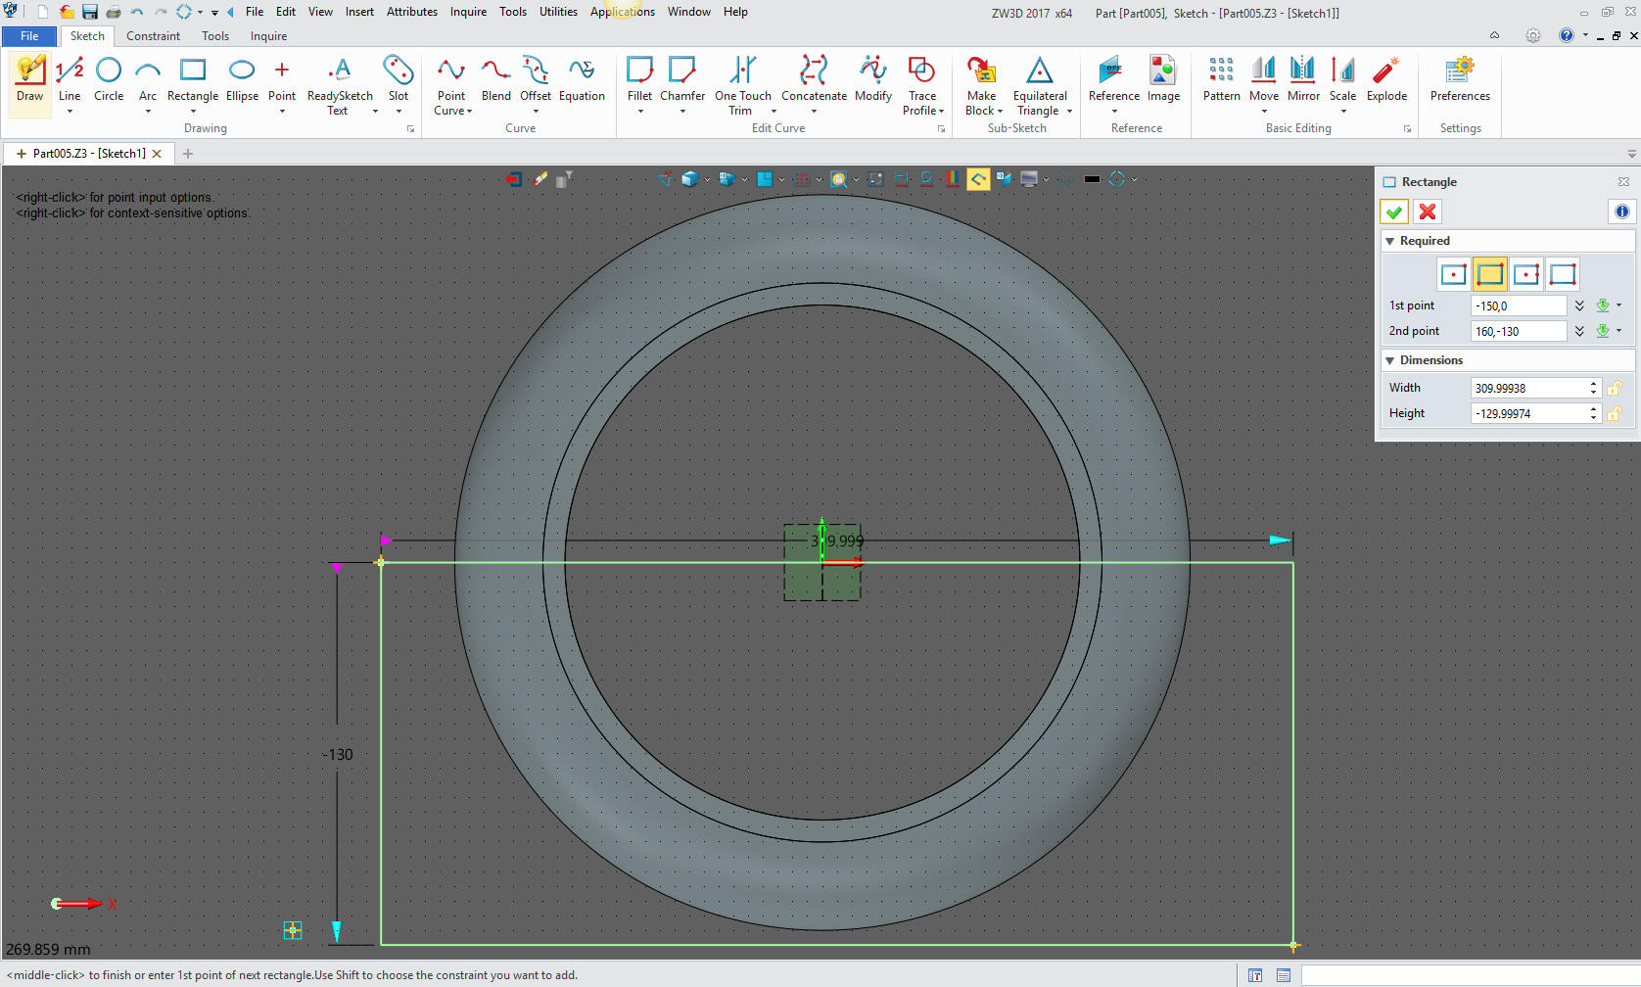Viewport: 1641px width, 987px height.
Task: Select the Slot tool
Action: point(399,80)
